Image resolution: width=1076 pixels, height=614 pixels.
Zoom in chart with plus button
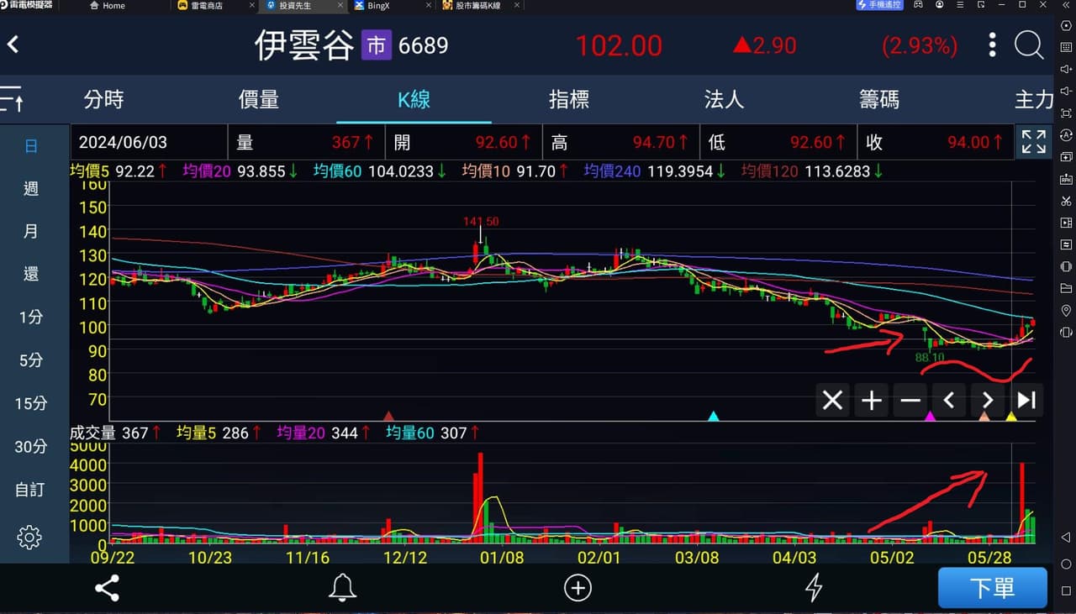coord(872,401)
